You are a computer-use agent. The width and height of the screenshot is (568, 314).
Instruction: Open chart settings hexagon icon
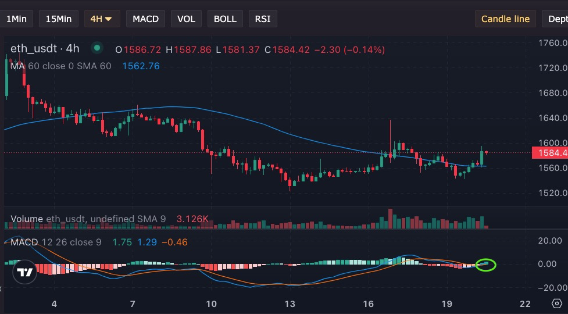(557, 304)
